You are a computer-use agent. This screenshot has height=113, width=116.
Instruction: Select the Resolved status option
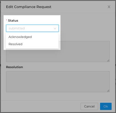tap(32, 44)
